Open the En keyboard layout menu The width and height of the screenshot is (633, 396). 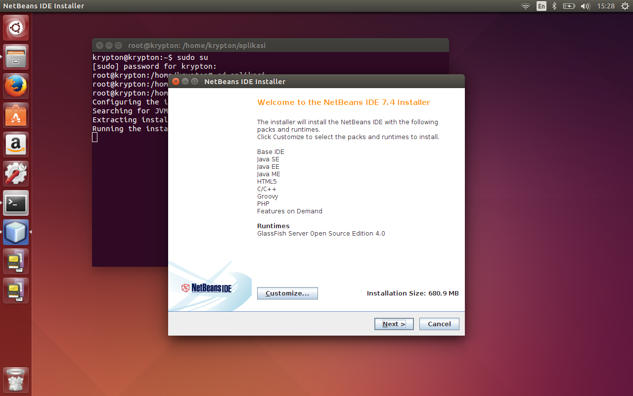(x=541, y=6)
